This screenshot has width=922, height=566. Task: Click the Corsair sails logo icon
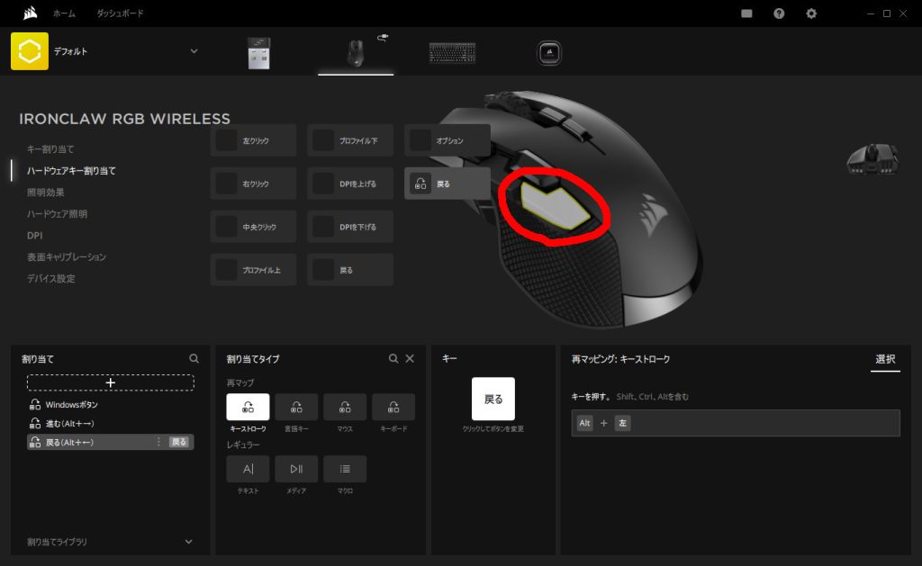30,13
